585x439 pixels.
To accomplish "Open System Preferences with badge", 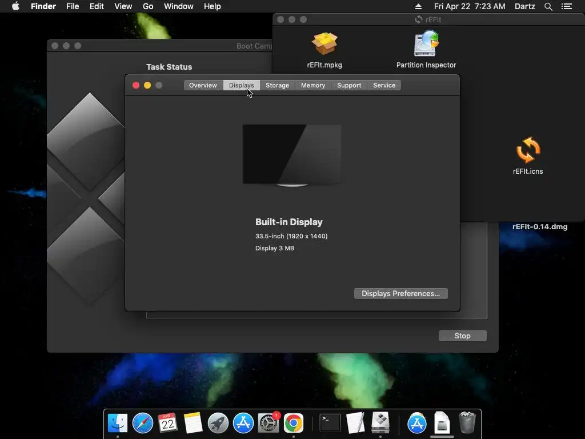I will [269, 424].
